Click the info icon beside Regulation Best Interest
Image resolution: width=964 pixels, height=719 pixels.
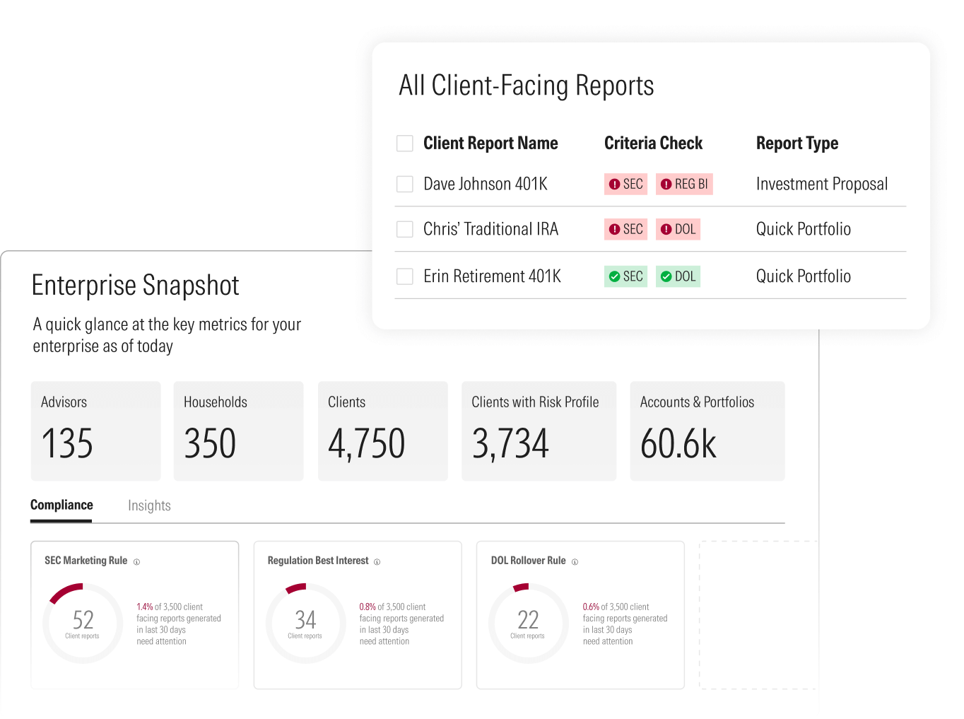[x=377, y=562]
